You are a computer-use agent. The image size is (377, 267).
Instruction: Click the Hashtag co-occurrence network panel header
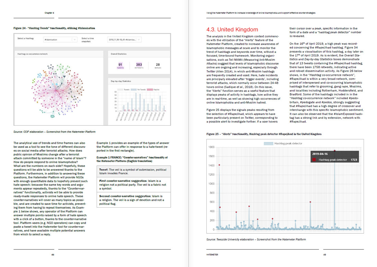[33, 54]
